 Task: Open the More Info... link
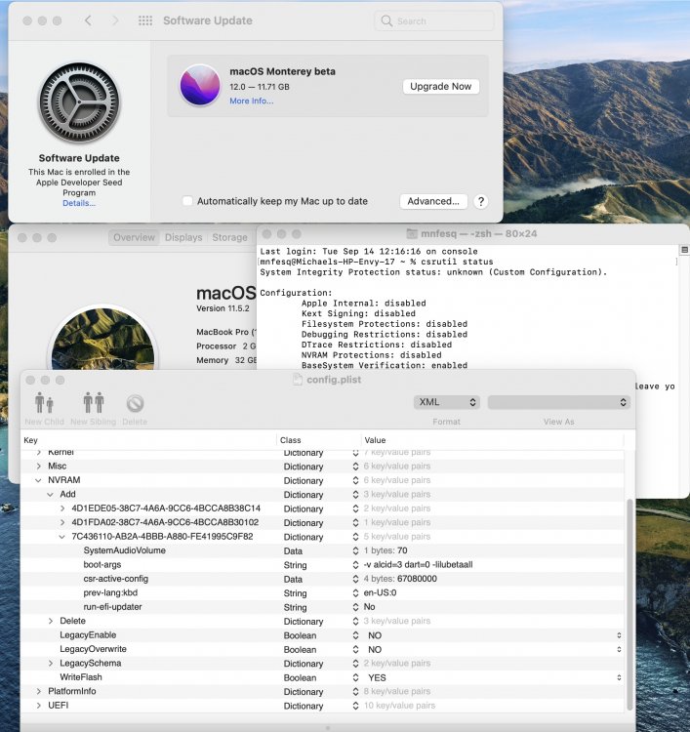[x=251, y=101]
